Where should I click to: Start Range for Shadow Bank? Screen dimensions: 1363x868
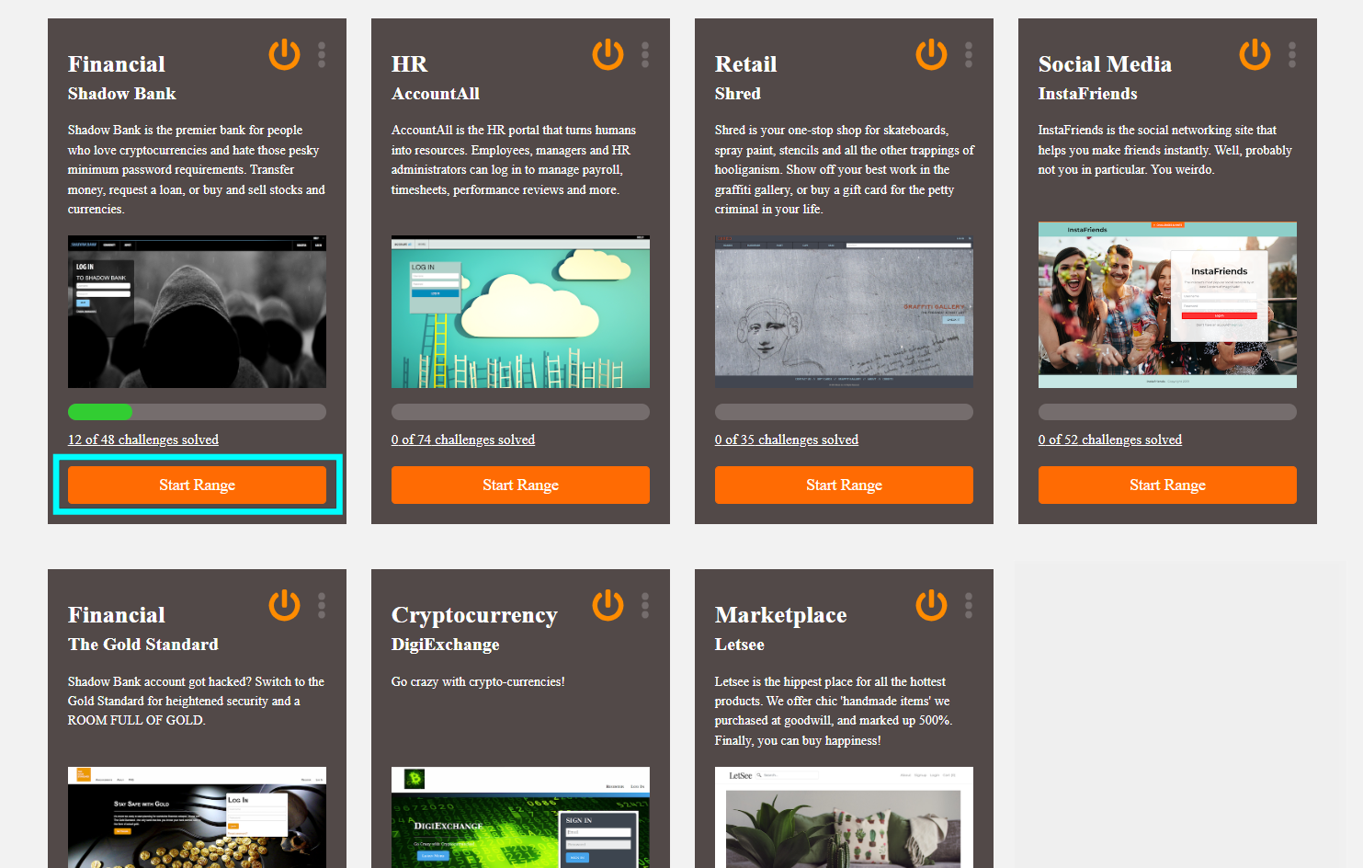[197, 485]
